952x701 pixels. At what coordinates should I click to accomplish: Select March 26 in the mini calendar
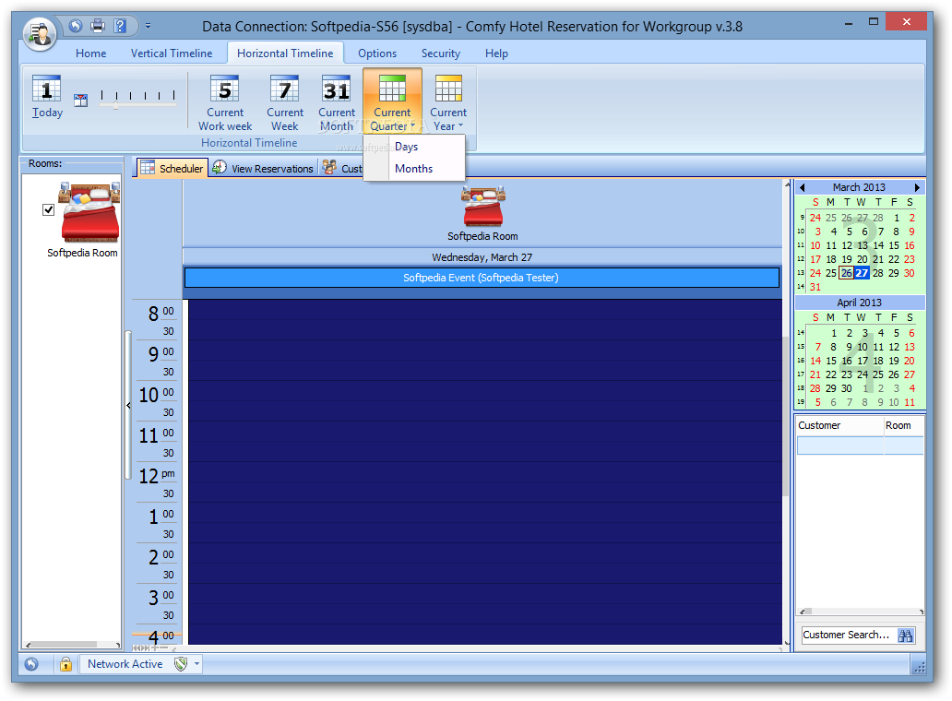tap(846, 273)
